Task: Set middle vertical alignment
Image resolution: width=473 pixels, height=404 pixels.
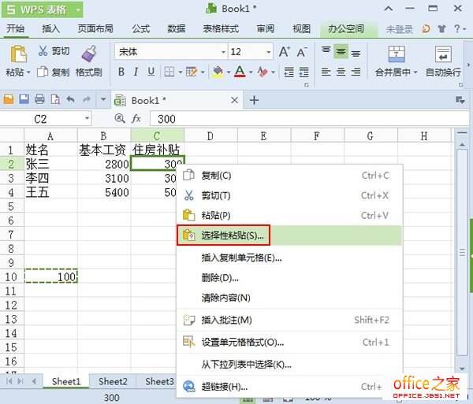Action: pos(341,52)
